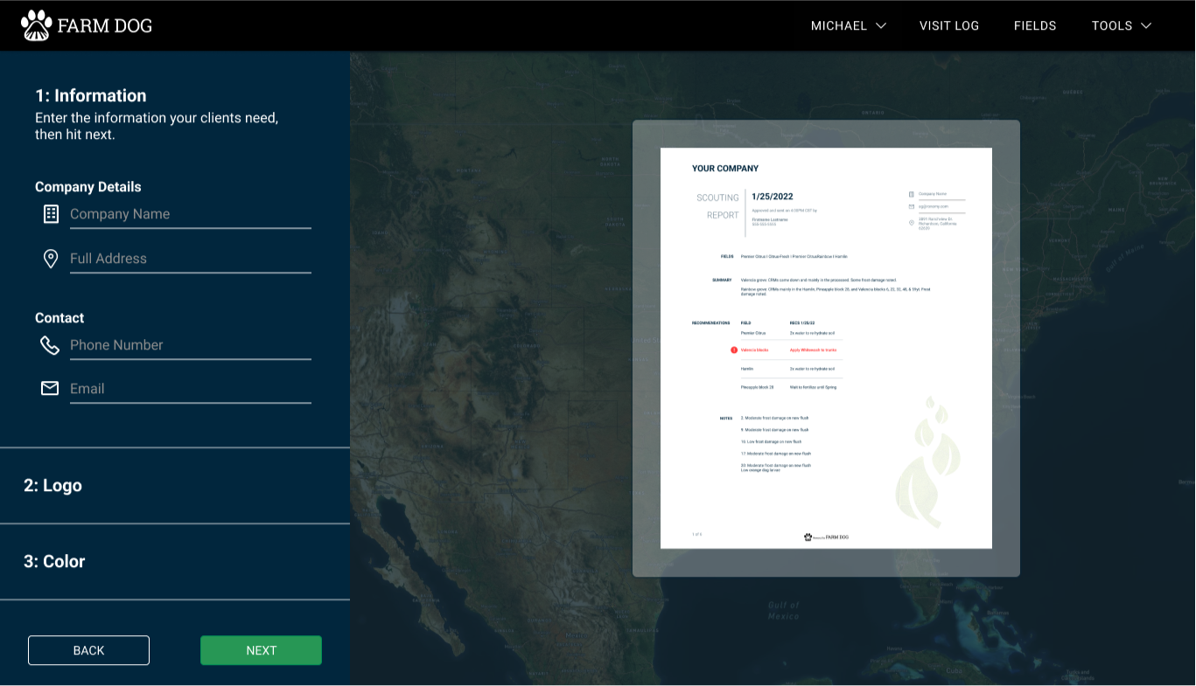Click the Company Name input field
Viewport: 1196px width, 686px height.
190,214
